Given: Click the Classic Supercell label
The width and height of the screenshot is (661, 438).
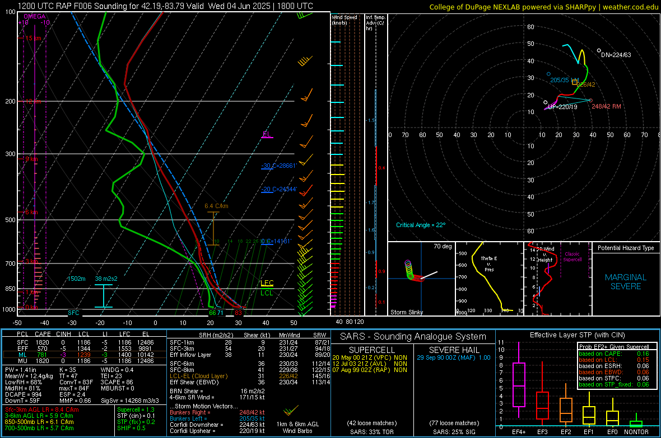Looking at the screenshot, I should point(572,257).
